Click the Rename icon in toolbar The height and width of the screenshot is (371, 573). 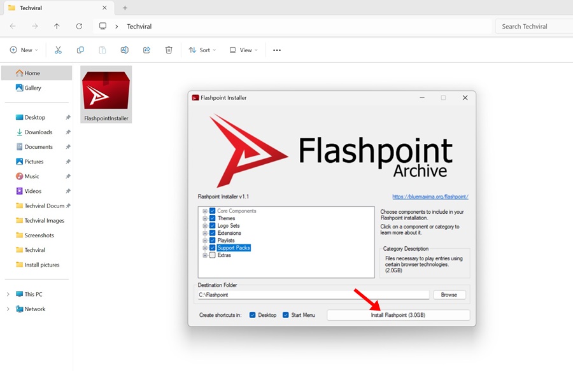click(x=125, y=50)
